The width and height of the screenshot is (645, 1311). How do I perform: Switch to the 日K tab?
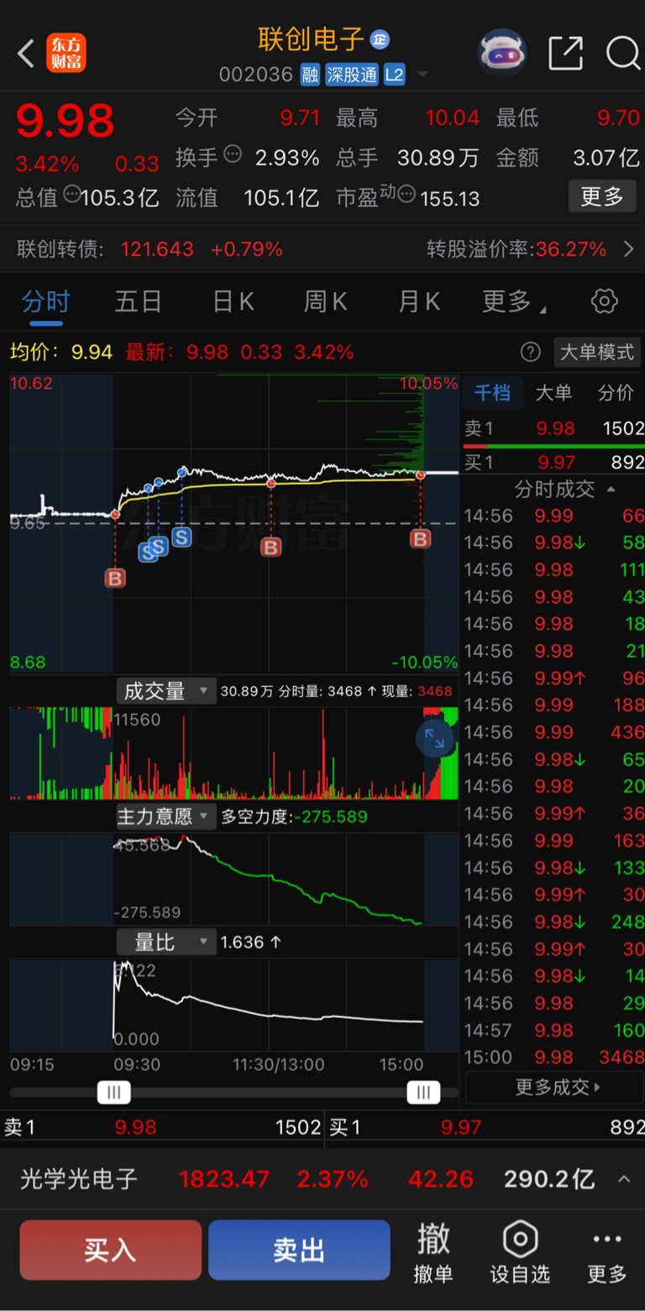click(233, 302)
